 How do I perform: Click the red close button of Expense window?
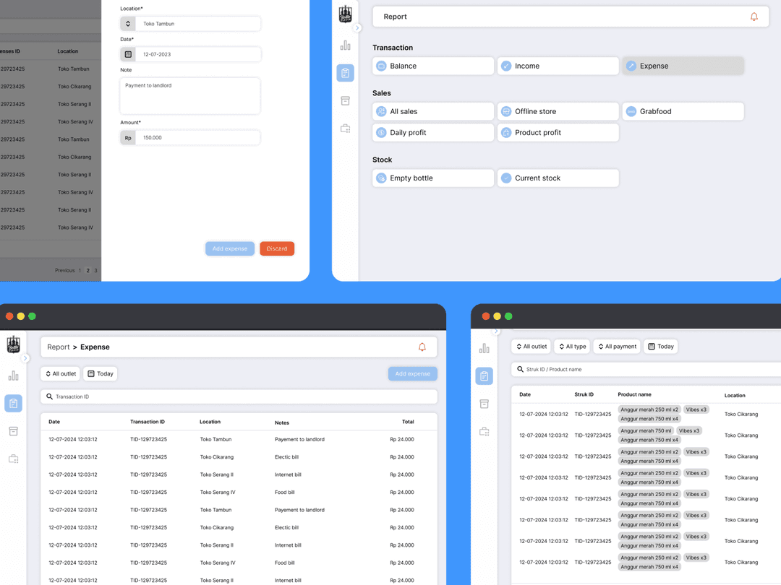(9, 316)
